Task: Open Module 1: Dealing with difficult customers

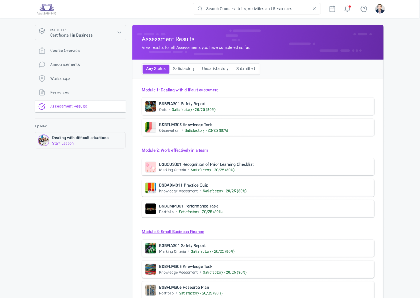Action: (180, 90)
